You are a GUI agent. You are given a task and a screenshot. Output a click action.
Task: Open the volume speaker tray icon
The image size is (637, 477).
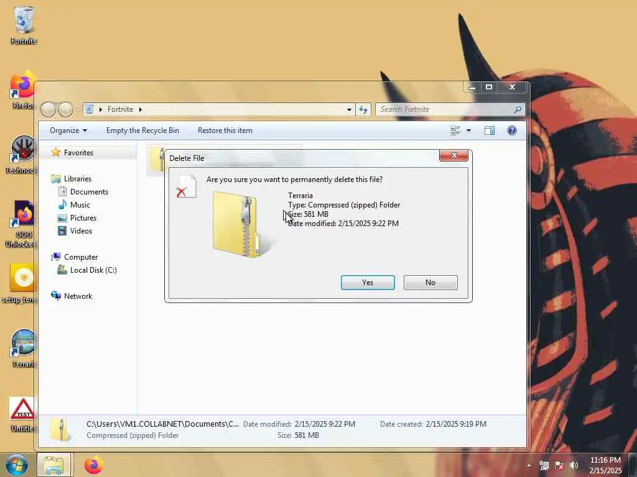[x=574, y=465]
